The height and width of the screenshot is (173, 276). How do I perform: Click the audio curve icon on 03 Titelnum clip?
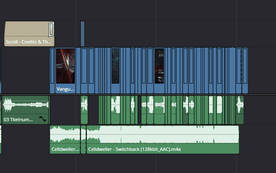[43, 119]
